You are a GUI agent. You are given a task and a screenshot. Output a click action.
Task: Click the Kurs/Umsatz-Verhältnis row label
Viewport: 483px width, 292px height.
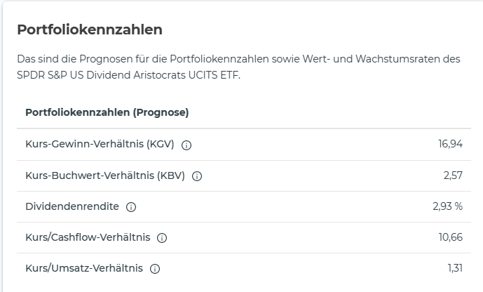84,268
